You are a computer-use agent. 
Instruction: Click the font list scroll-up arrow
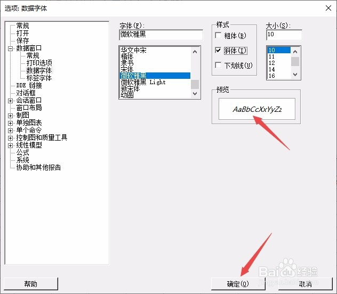click(x=195, y=52)
